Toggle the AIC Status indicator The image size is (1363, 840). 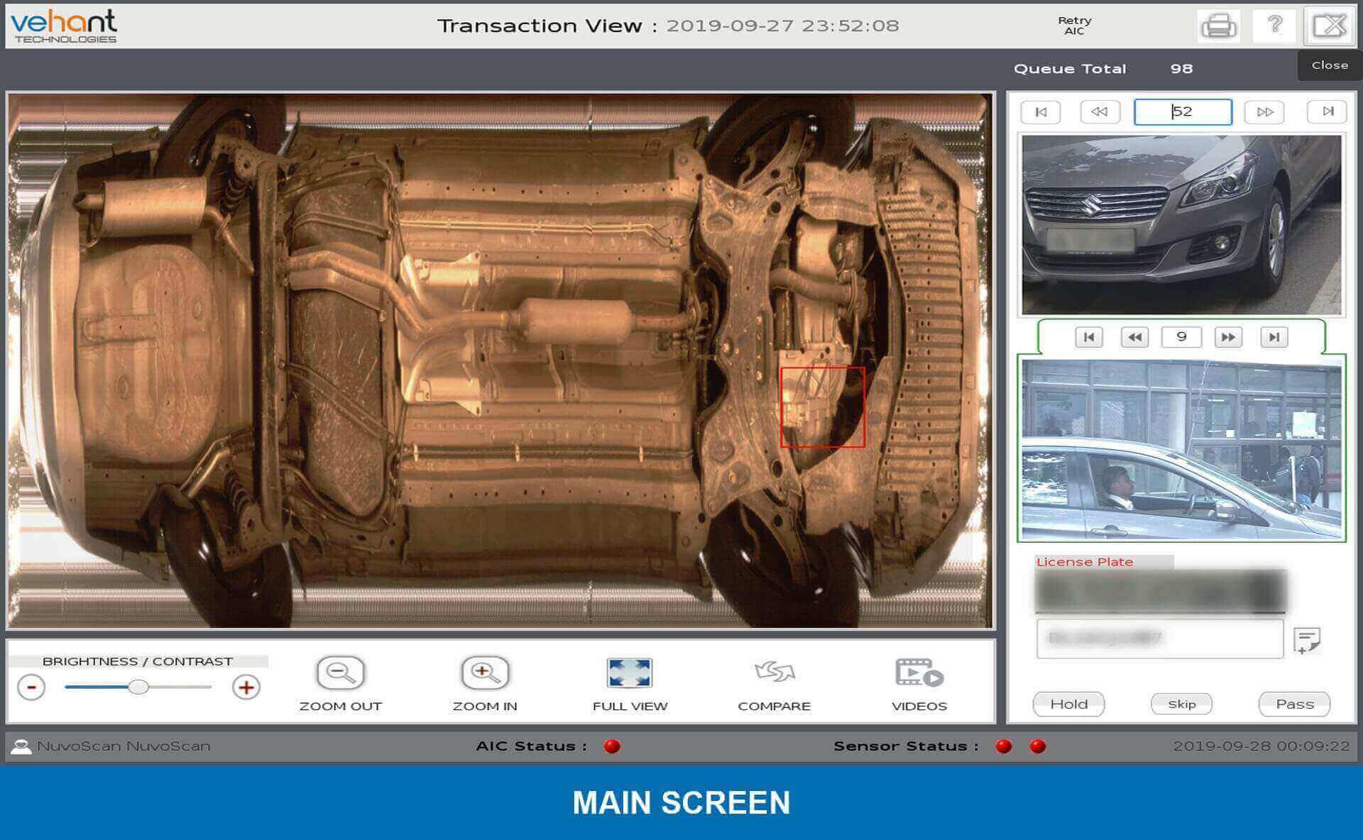pyautogui.click(x=620, y=746)
